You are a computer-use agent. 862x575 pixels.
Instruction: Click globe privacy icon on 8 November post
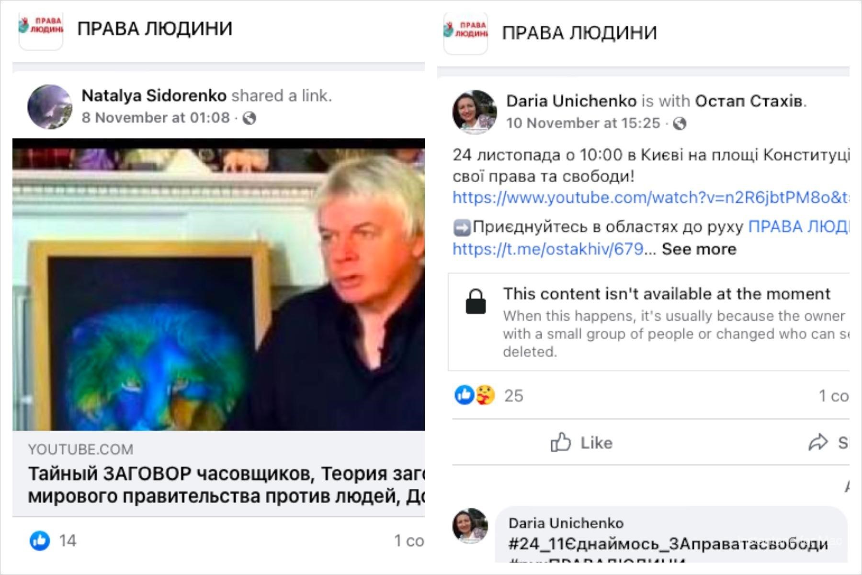click(249, 118)
